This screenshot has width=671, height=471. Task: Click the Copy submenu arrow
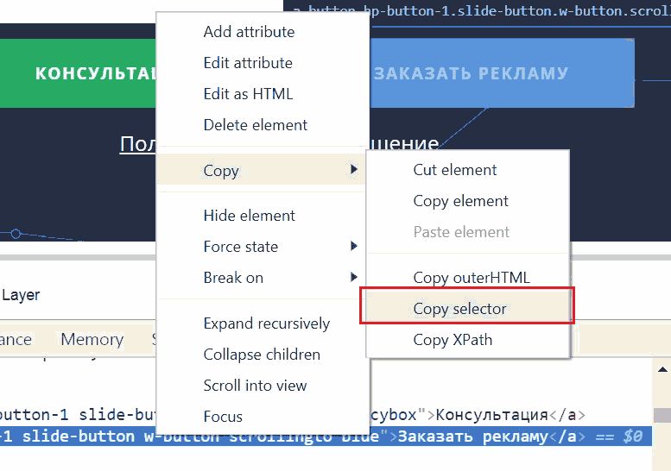(353, 169)
